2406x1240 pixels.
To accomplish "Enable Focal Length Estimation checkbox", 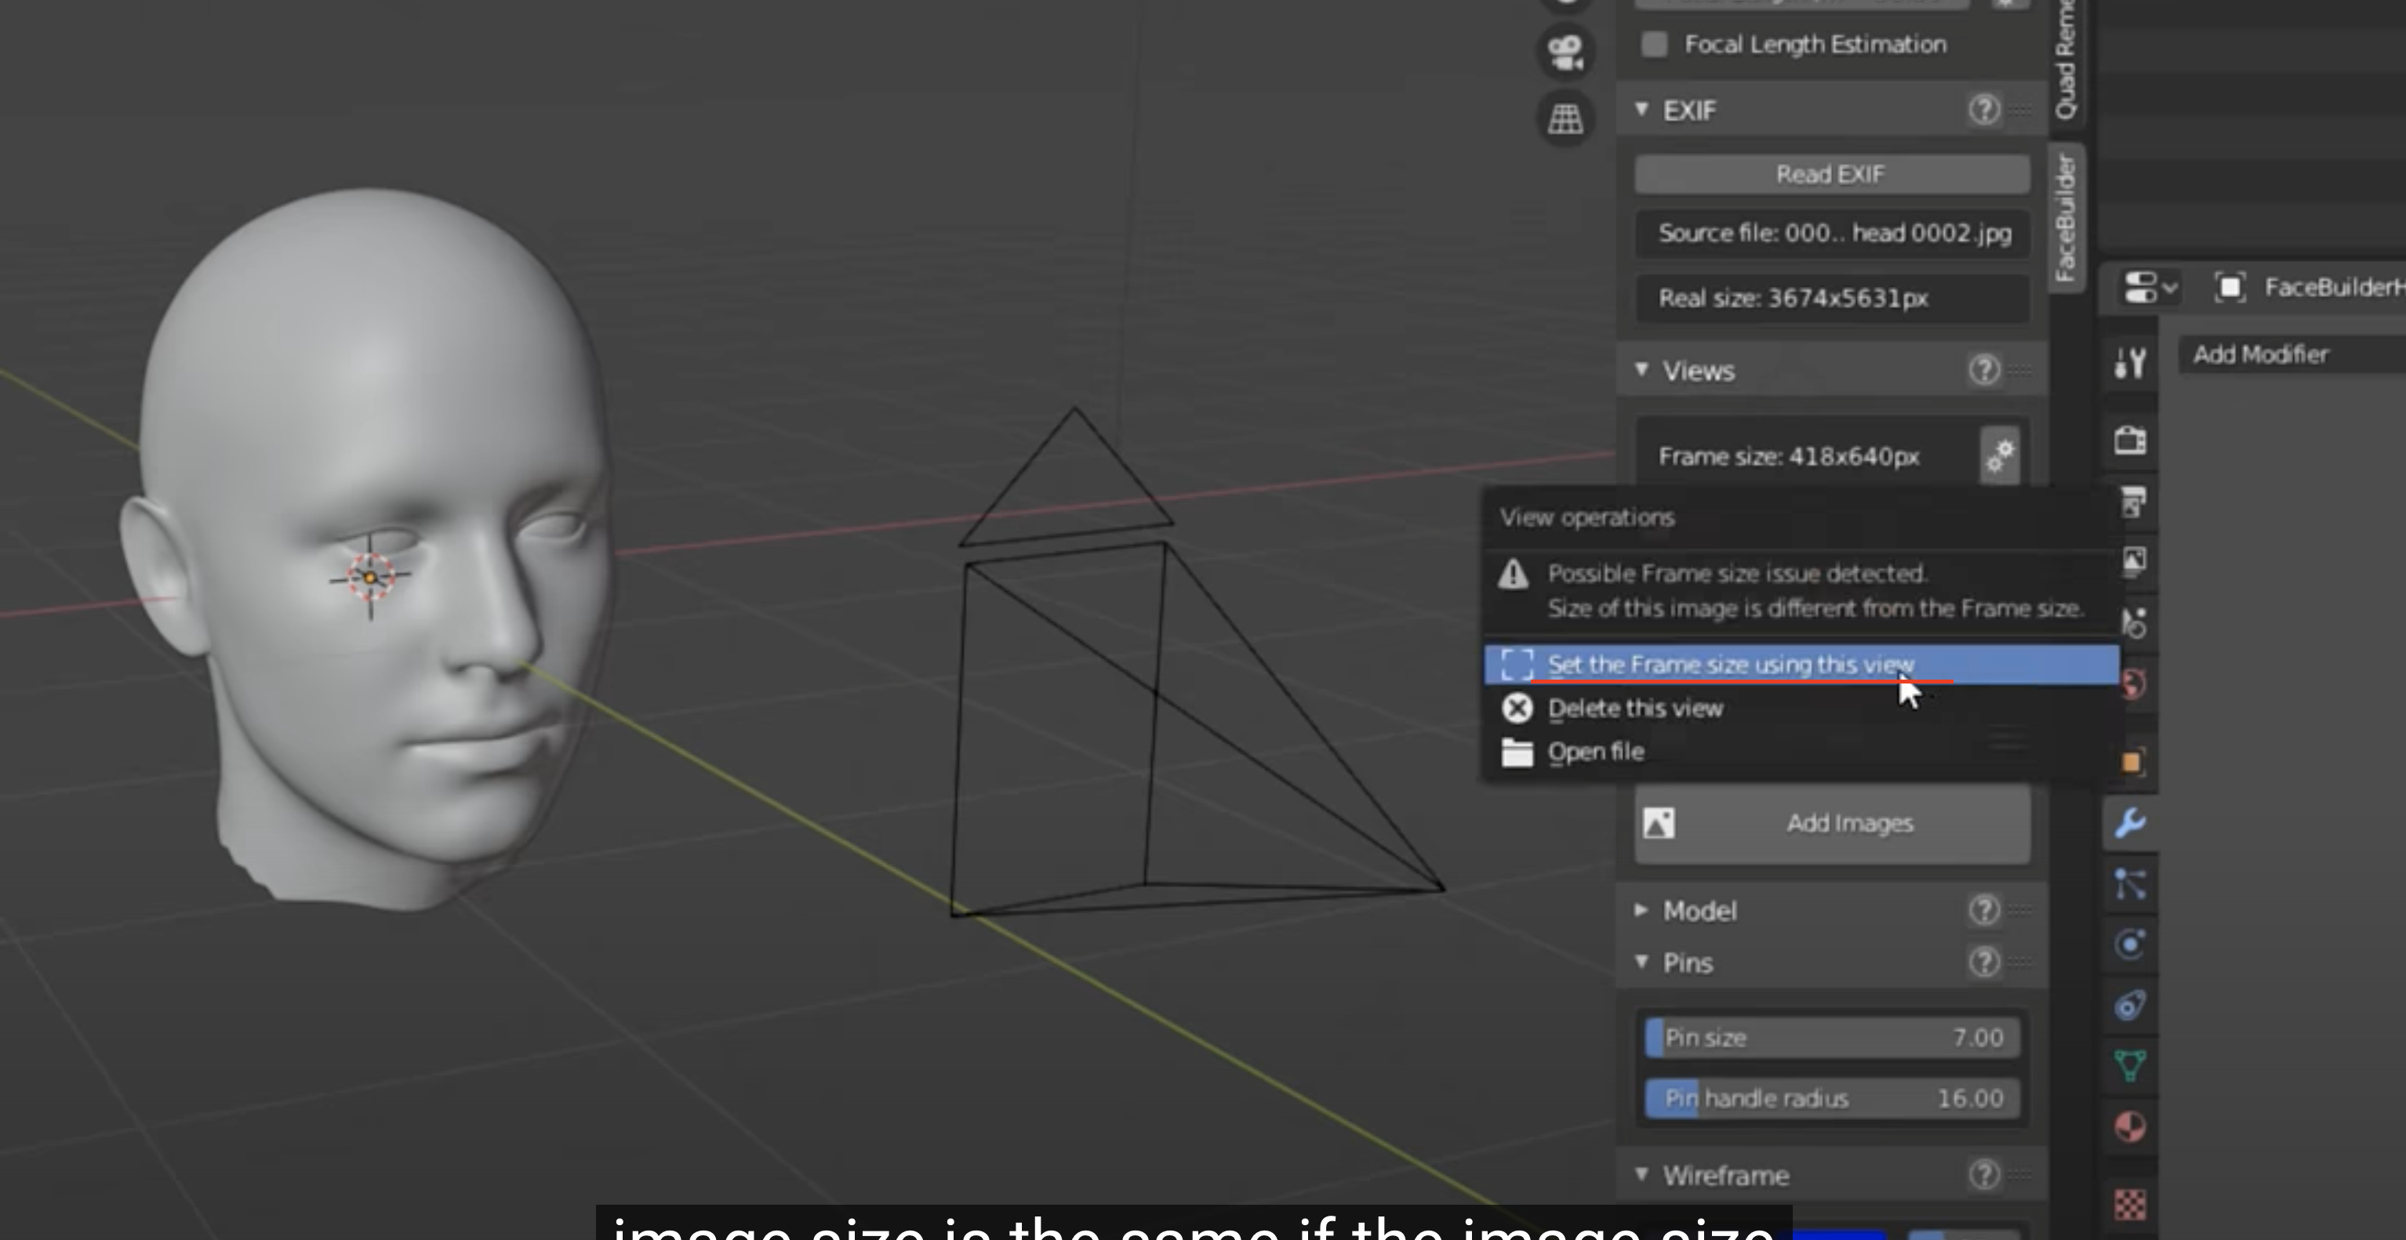I will (x=1654, y=44).
